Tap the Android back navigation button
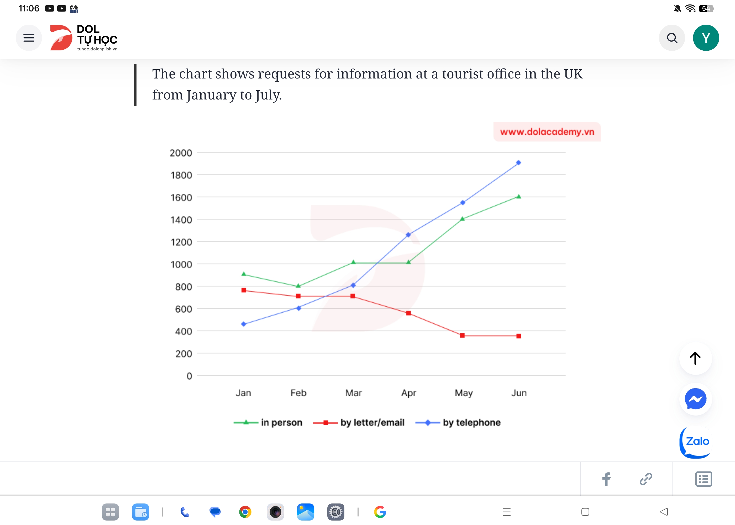The image size is (735, 525). (x=664, y=512)
